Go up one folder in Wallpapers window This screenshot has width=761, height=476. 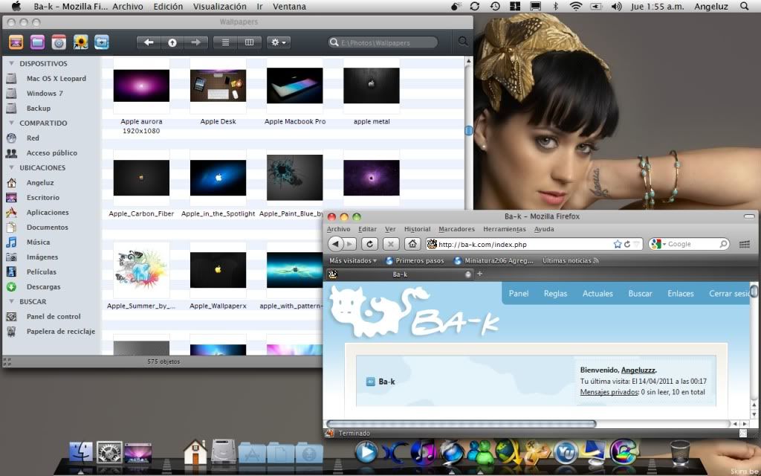[172, 42]
